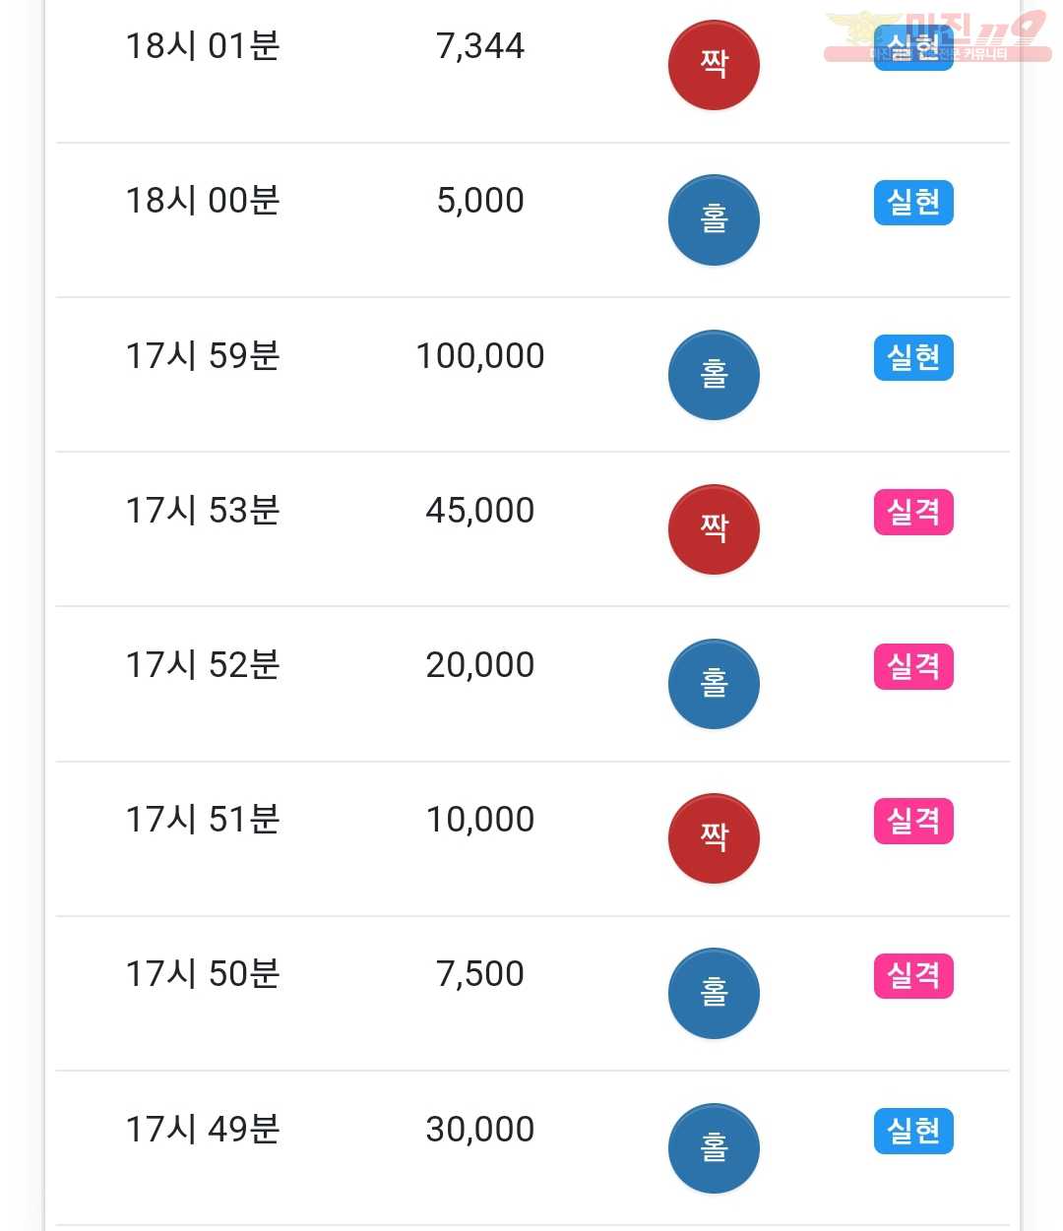1063x1231 pixels.
Task: Click the watermark logo in the top corner
Action: (x=937, y=36)
